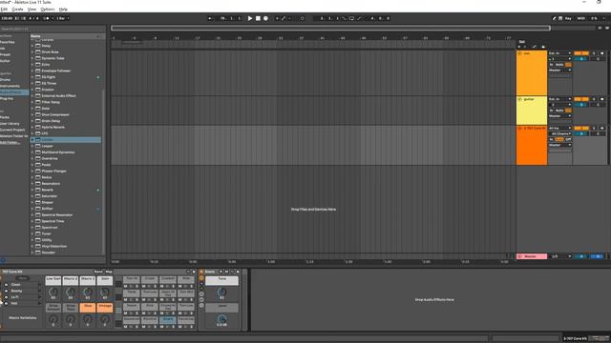Open Plug-Ins category in browser
Image resolution: width=611 pixels, height=343 pixels.
7,98
